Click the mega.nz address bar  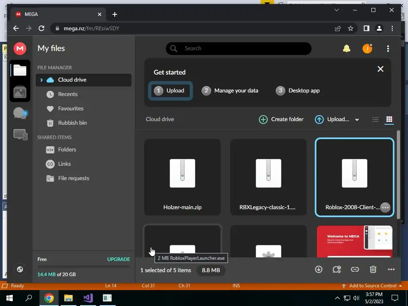(192, 28)
